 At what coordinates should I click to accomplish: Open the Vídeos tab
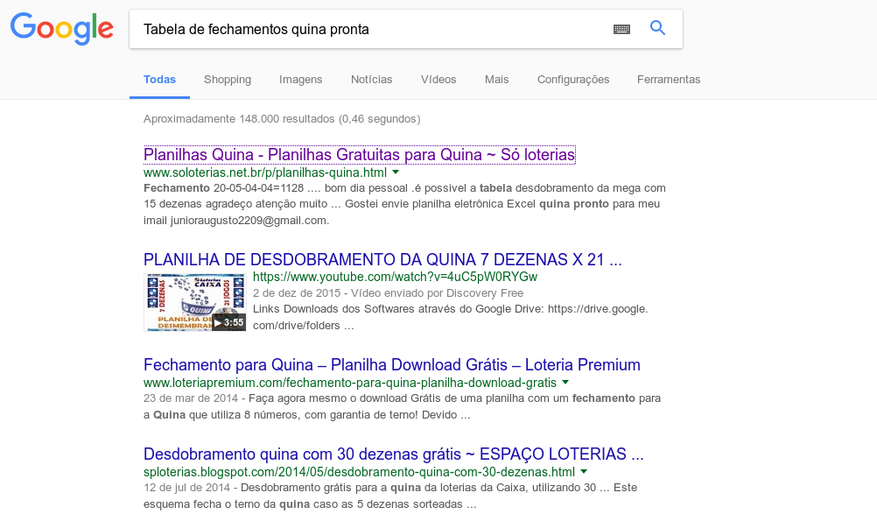point(438,80)
